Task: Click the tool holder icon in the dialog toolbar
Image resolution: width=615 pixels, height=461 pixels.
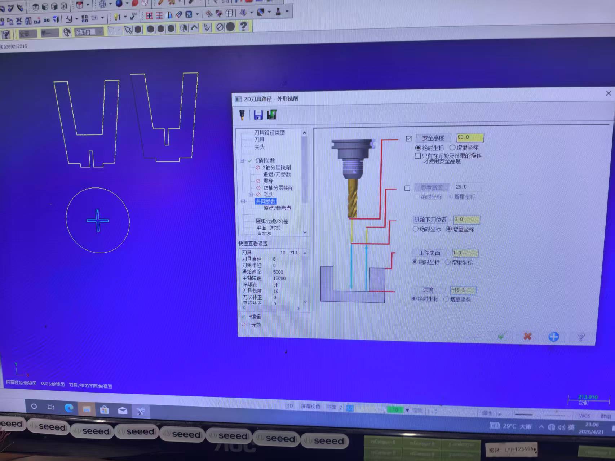Action: click(x=242, y=115)
